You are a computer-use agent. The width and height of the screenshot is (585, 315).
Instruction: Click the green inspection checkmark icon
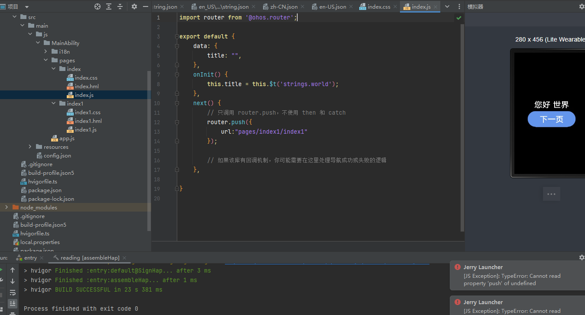point(459,18)
